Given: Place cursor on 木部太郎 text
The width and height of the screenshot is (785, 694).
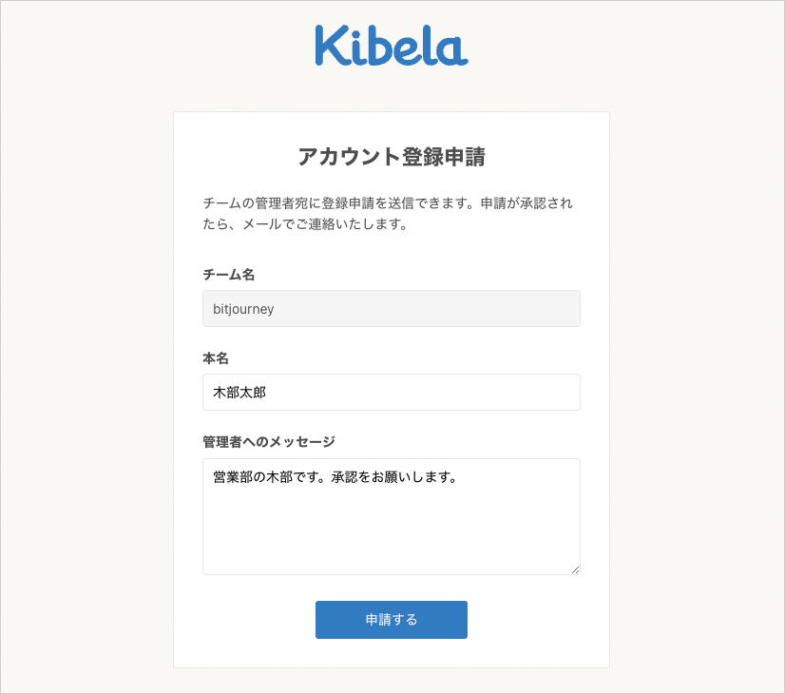Looking at the screenshot, I should click(234, 392).
